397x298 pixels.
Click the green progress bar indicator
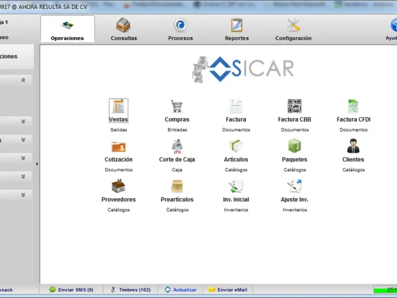tap(385, 290)
